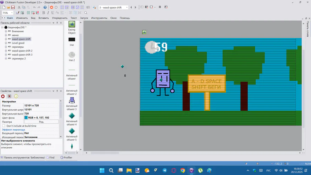Click the paint mode brush icon
The height and width of the screenshot is (175, 311).
pos(18,13)
